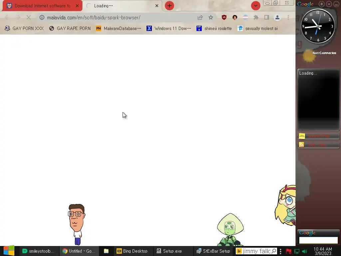Screen dimensions: 341x256
Task: Minimize the Google sidebar with the minus button
Action: point(336,4)
